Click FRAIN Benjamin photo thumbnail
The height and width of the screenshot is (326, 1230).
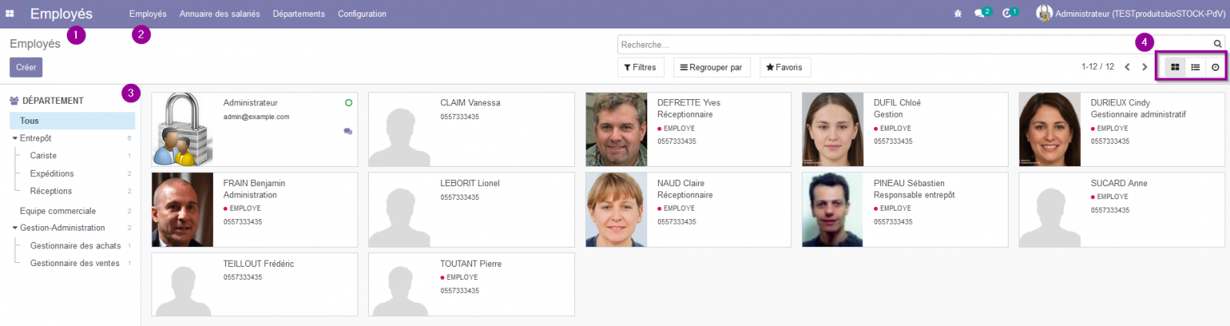point(183,210)
